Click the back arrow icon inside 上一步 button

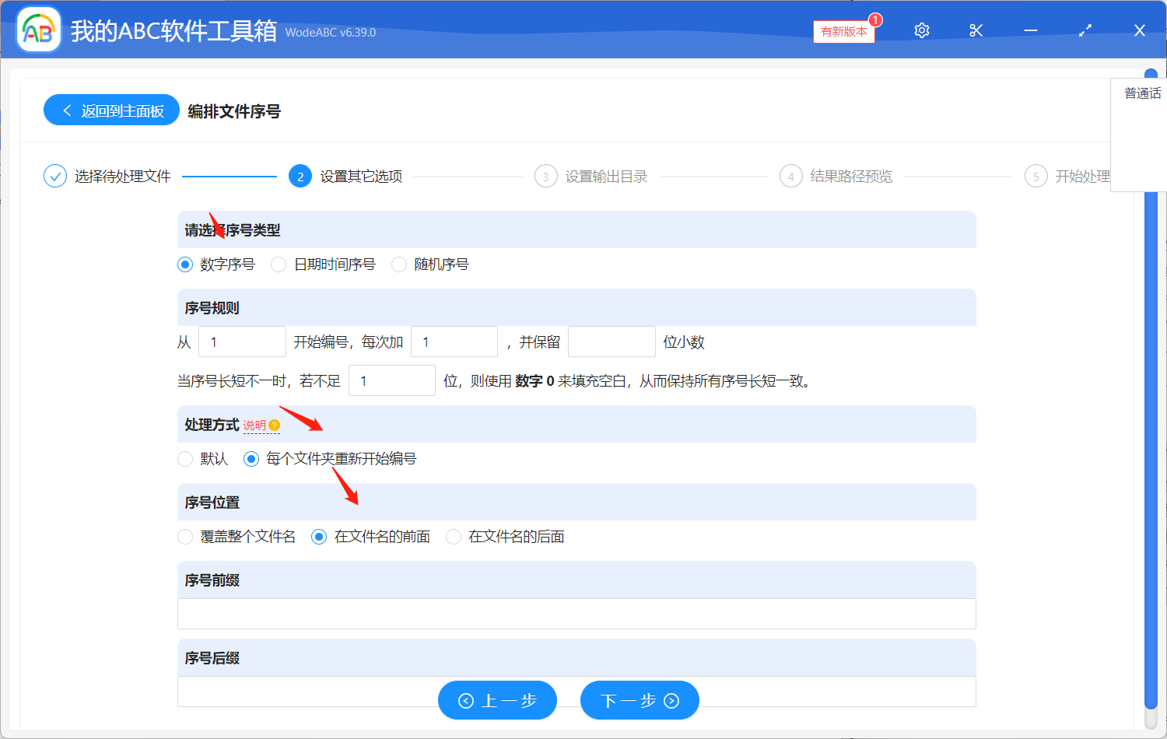click(466, 700)
